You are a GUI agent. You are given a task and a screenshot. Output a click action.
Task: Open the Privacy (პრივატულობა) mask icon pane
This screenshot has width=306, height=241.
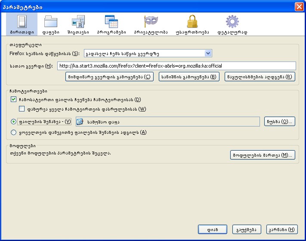[151, 24]
